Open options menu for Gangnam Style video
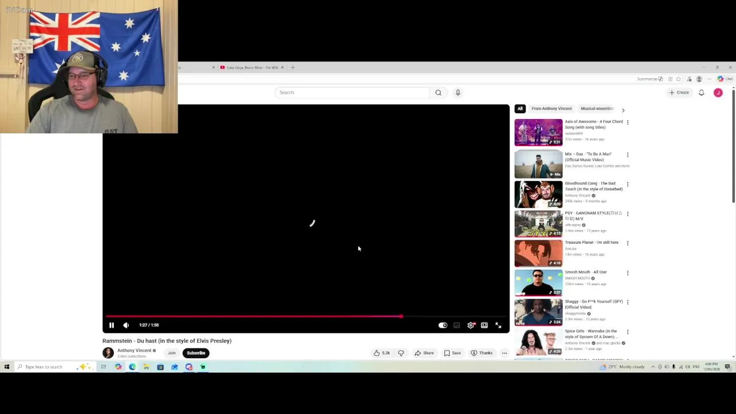The image size is (736, 414). 627,213
